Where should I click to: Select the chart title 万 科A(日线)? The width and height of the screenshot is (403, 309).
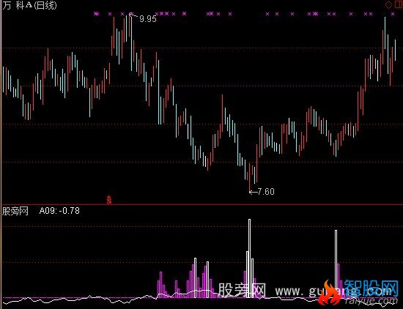[x=29, y=5]
